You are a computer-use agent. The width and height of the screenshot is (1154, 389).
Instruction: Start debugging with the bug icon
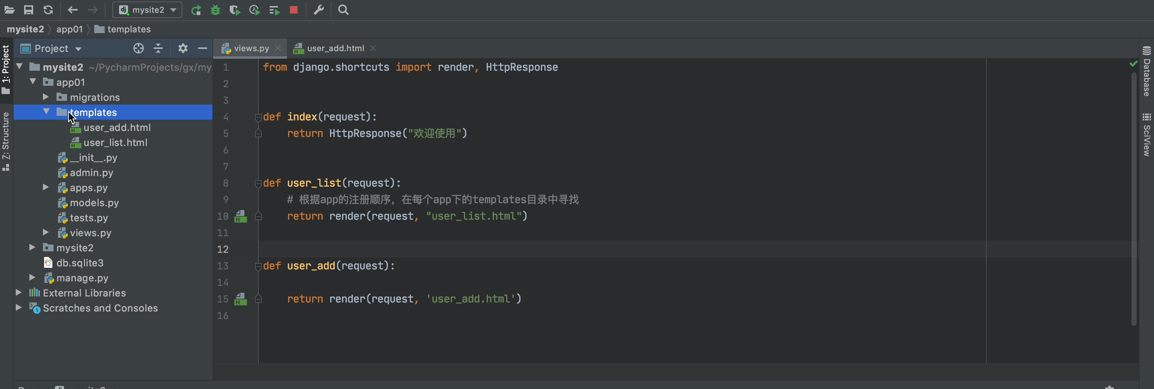pos(215,10)
